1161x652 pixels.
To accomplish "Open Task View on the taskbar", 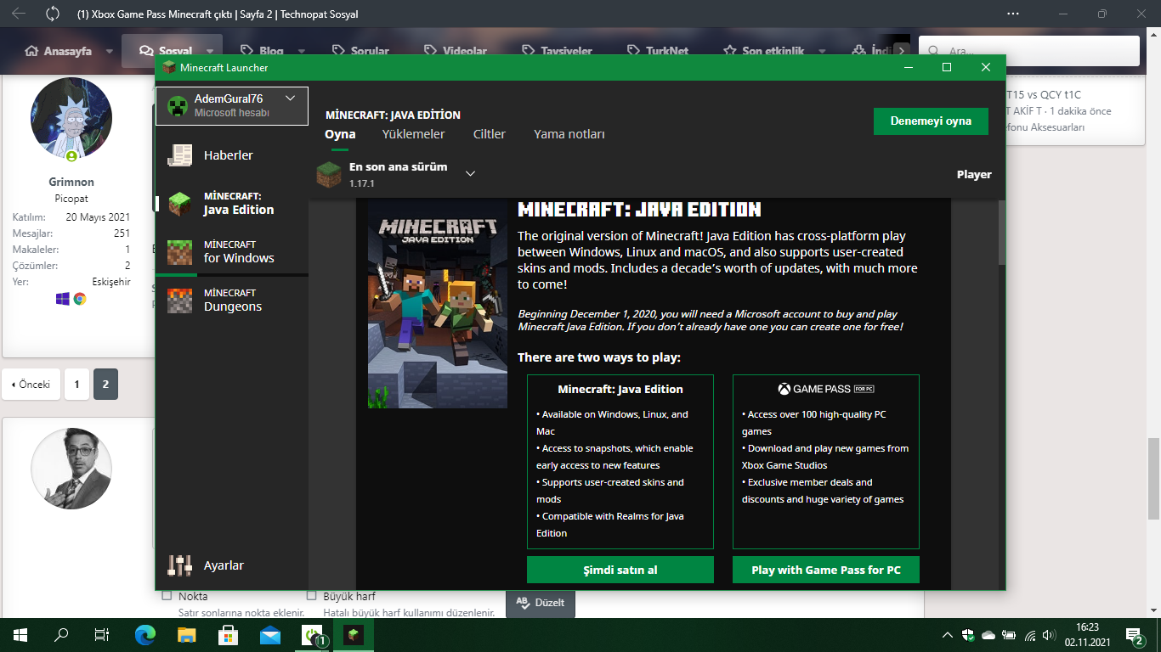I will pos(102,634).
